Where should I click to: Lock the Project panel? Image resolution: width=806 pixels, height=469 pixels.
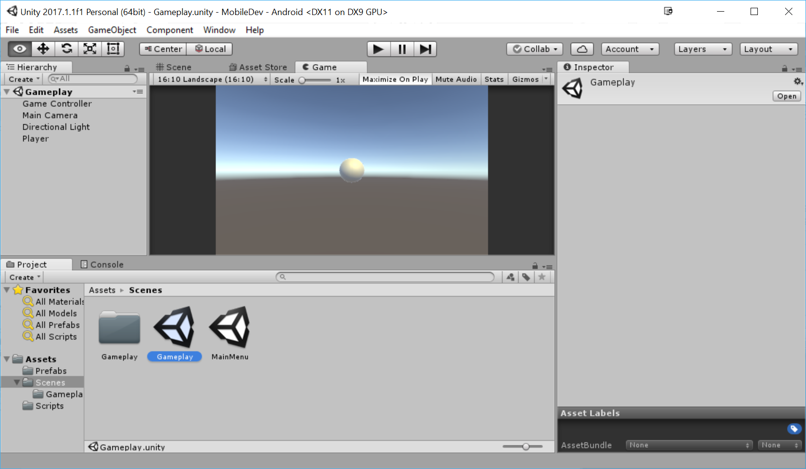click(x=535, y=266)
